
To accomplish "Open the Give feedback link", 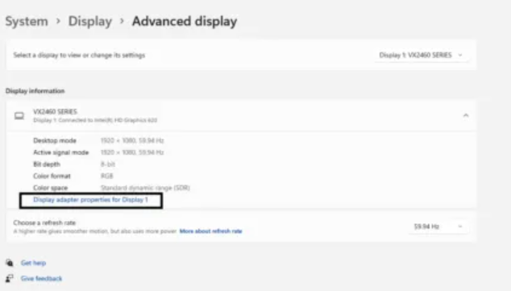I will 41,279.
